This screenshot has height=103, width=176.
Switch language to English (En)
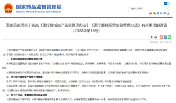(169, 3)
